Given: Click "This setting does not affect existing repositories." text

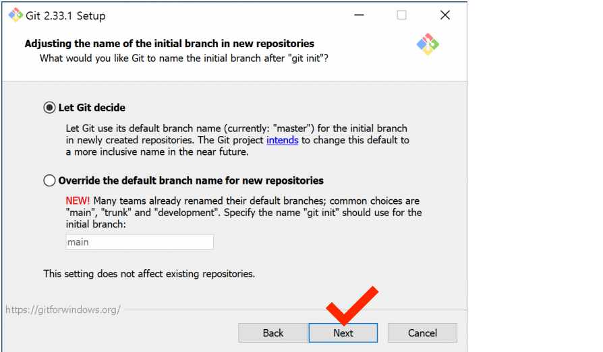Looking at the screenshot, I should (149, 274).
